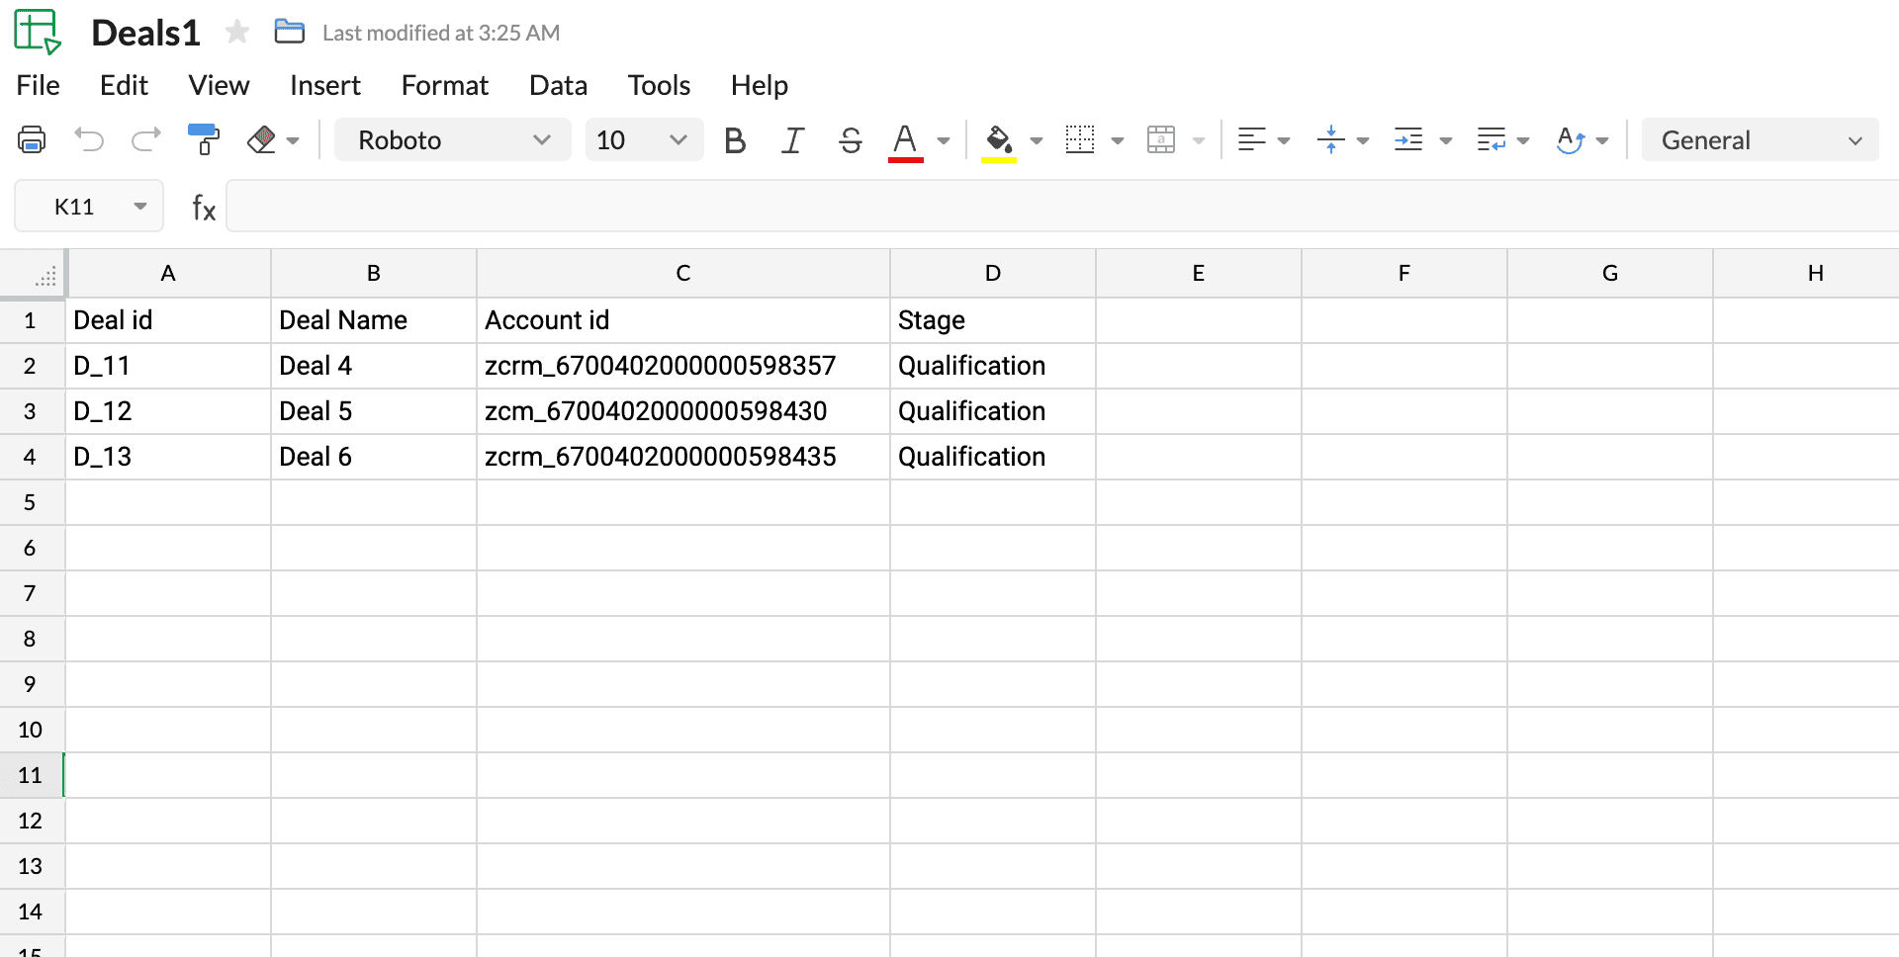Open the General number format dropdown

click(1761, 140)
